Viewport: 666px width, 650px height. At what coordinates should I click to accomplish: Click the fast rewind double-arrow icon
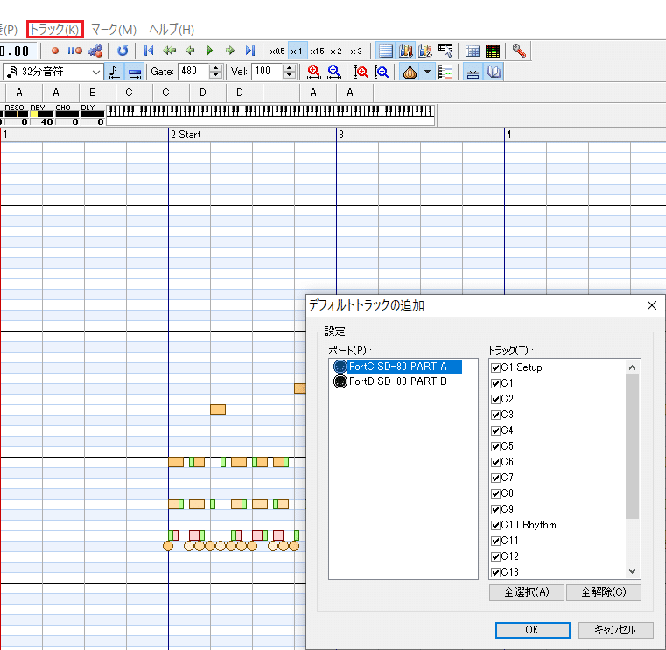click(169, 52)
